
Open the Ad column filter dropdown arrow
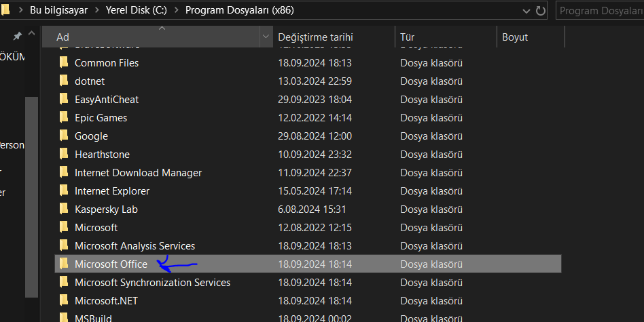click(x=265, y=37)
